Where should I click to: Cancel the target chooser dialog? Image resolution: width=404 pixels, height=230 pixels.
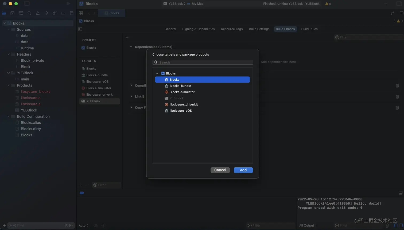(x=220, y=170)
